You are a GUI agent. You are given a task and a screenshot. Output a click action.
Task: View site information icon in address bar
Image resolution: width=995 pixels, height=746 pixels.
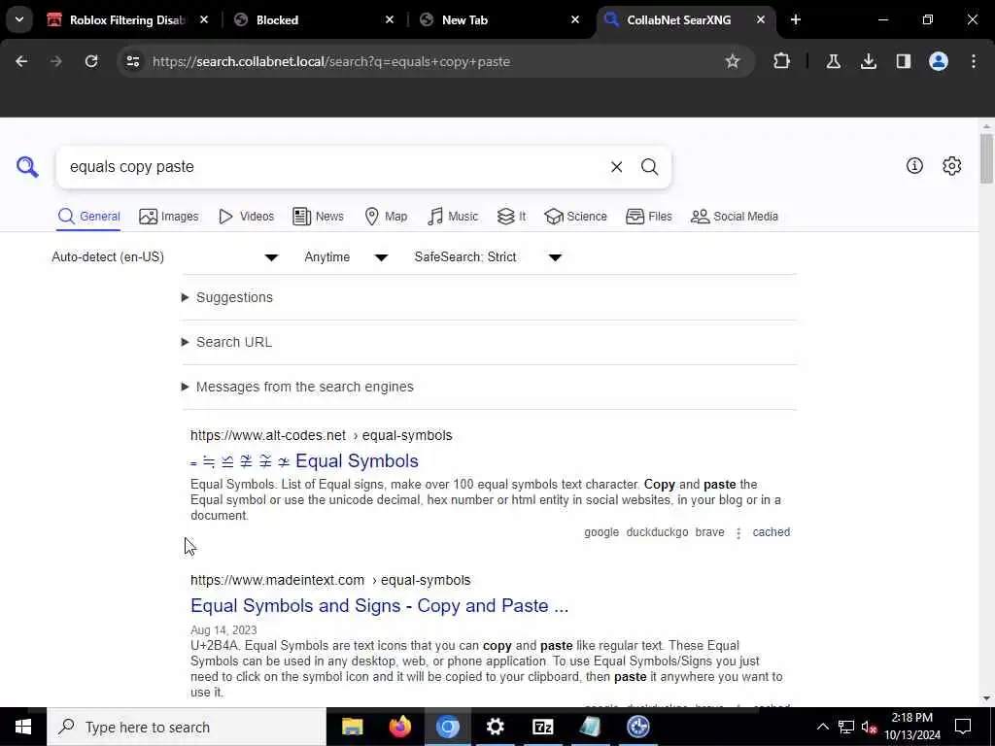click(x=132, y=61)
